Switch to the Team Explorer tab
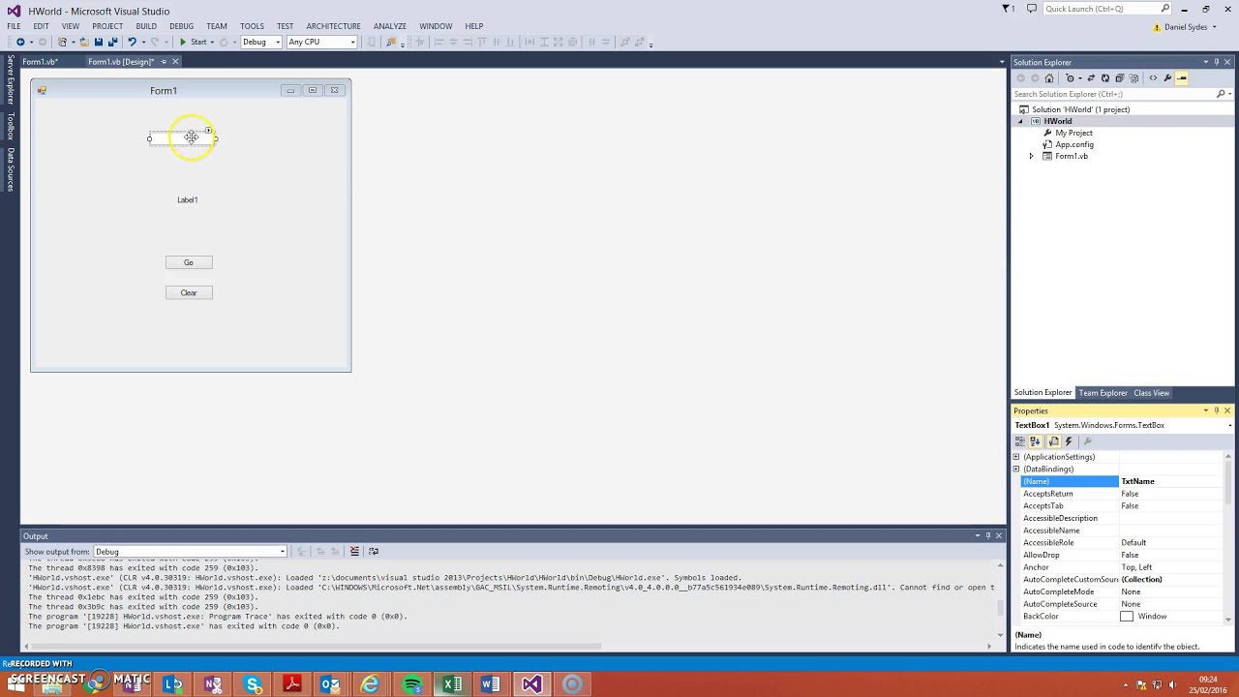 (1103, 393)
